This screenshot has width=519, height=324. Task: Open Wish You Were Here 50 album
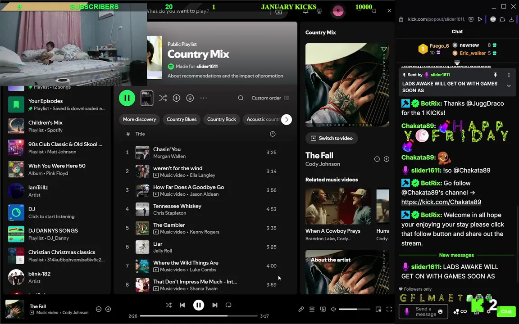(x=57, y=169)
